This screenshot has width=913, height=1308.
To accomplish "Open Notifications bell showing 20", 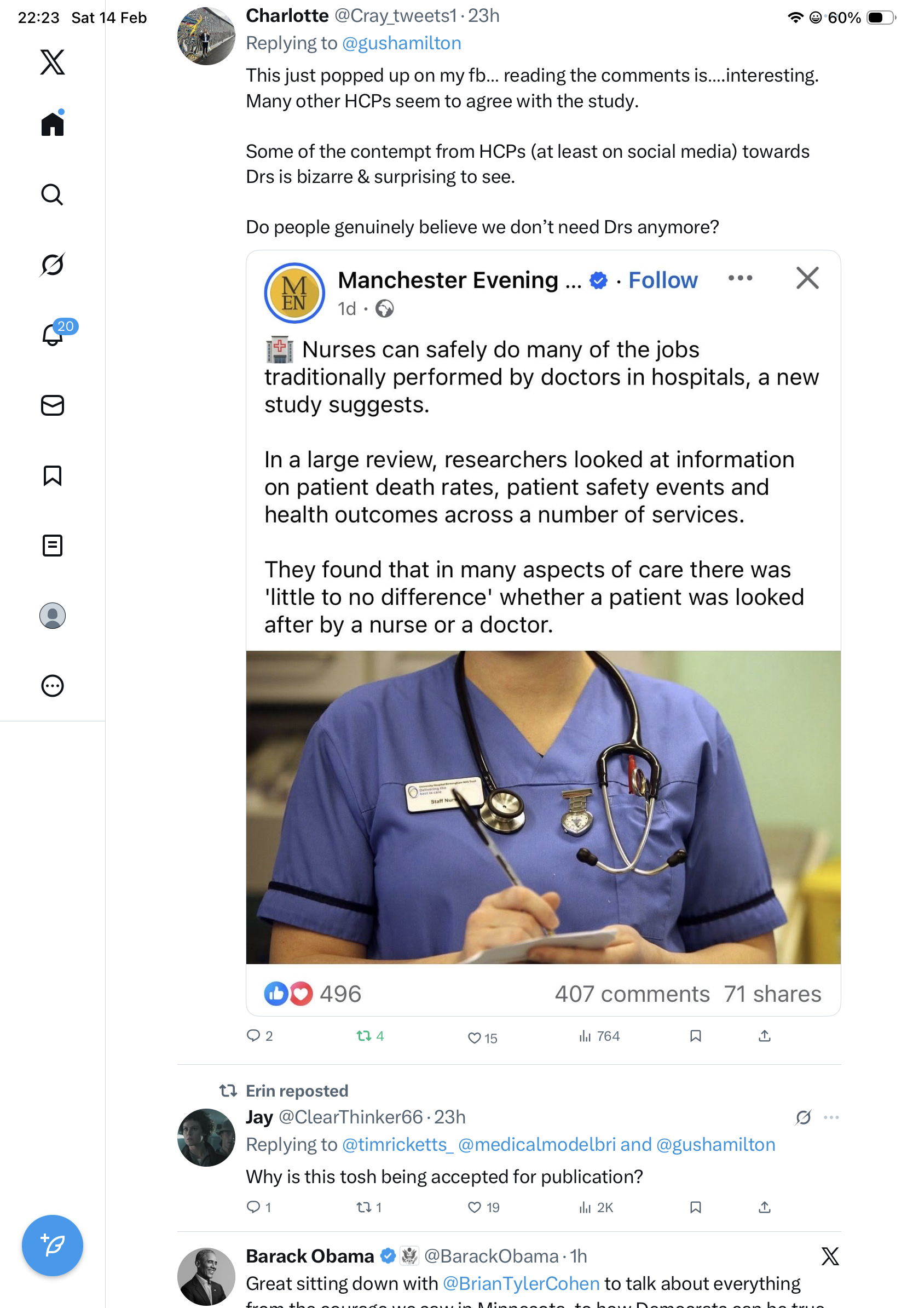I will [53, 335].
